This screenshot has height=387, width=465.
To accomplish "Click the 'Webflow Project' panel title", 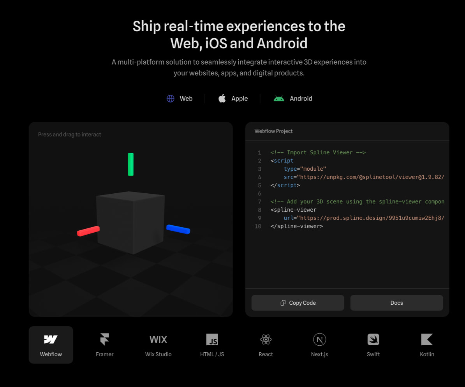I will coord(273,131).
